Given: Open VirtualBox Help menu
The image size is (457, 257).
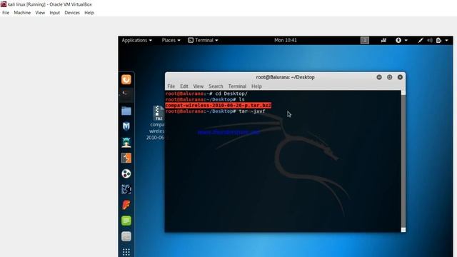Looking at the screenshot, I should 89,13.
